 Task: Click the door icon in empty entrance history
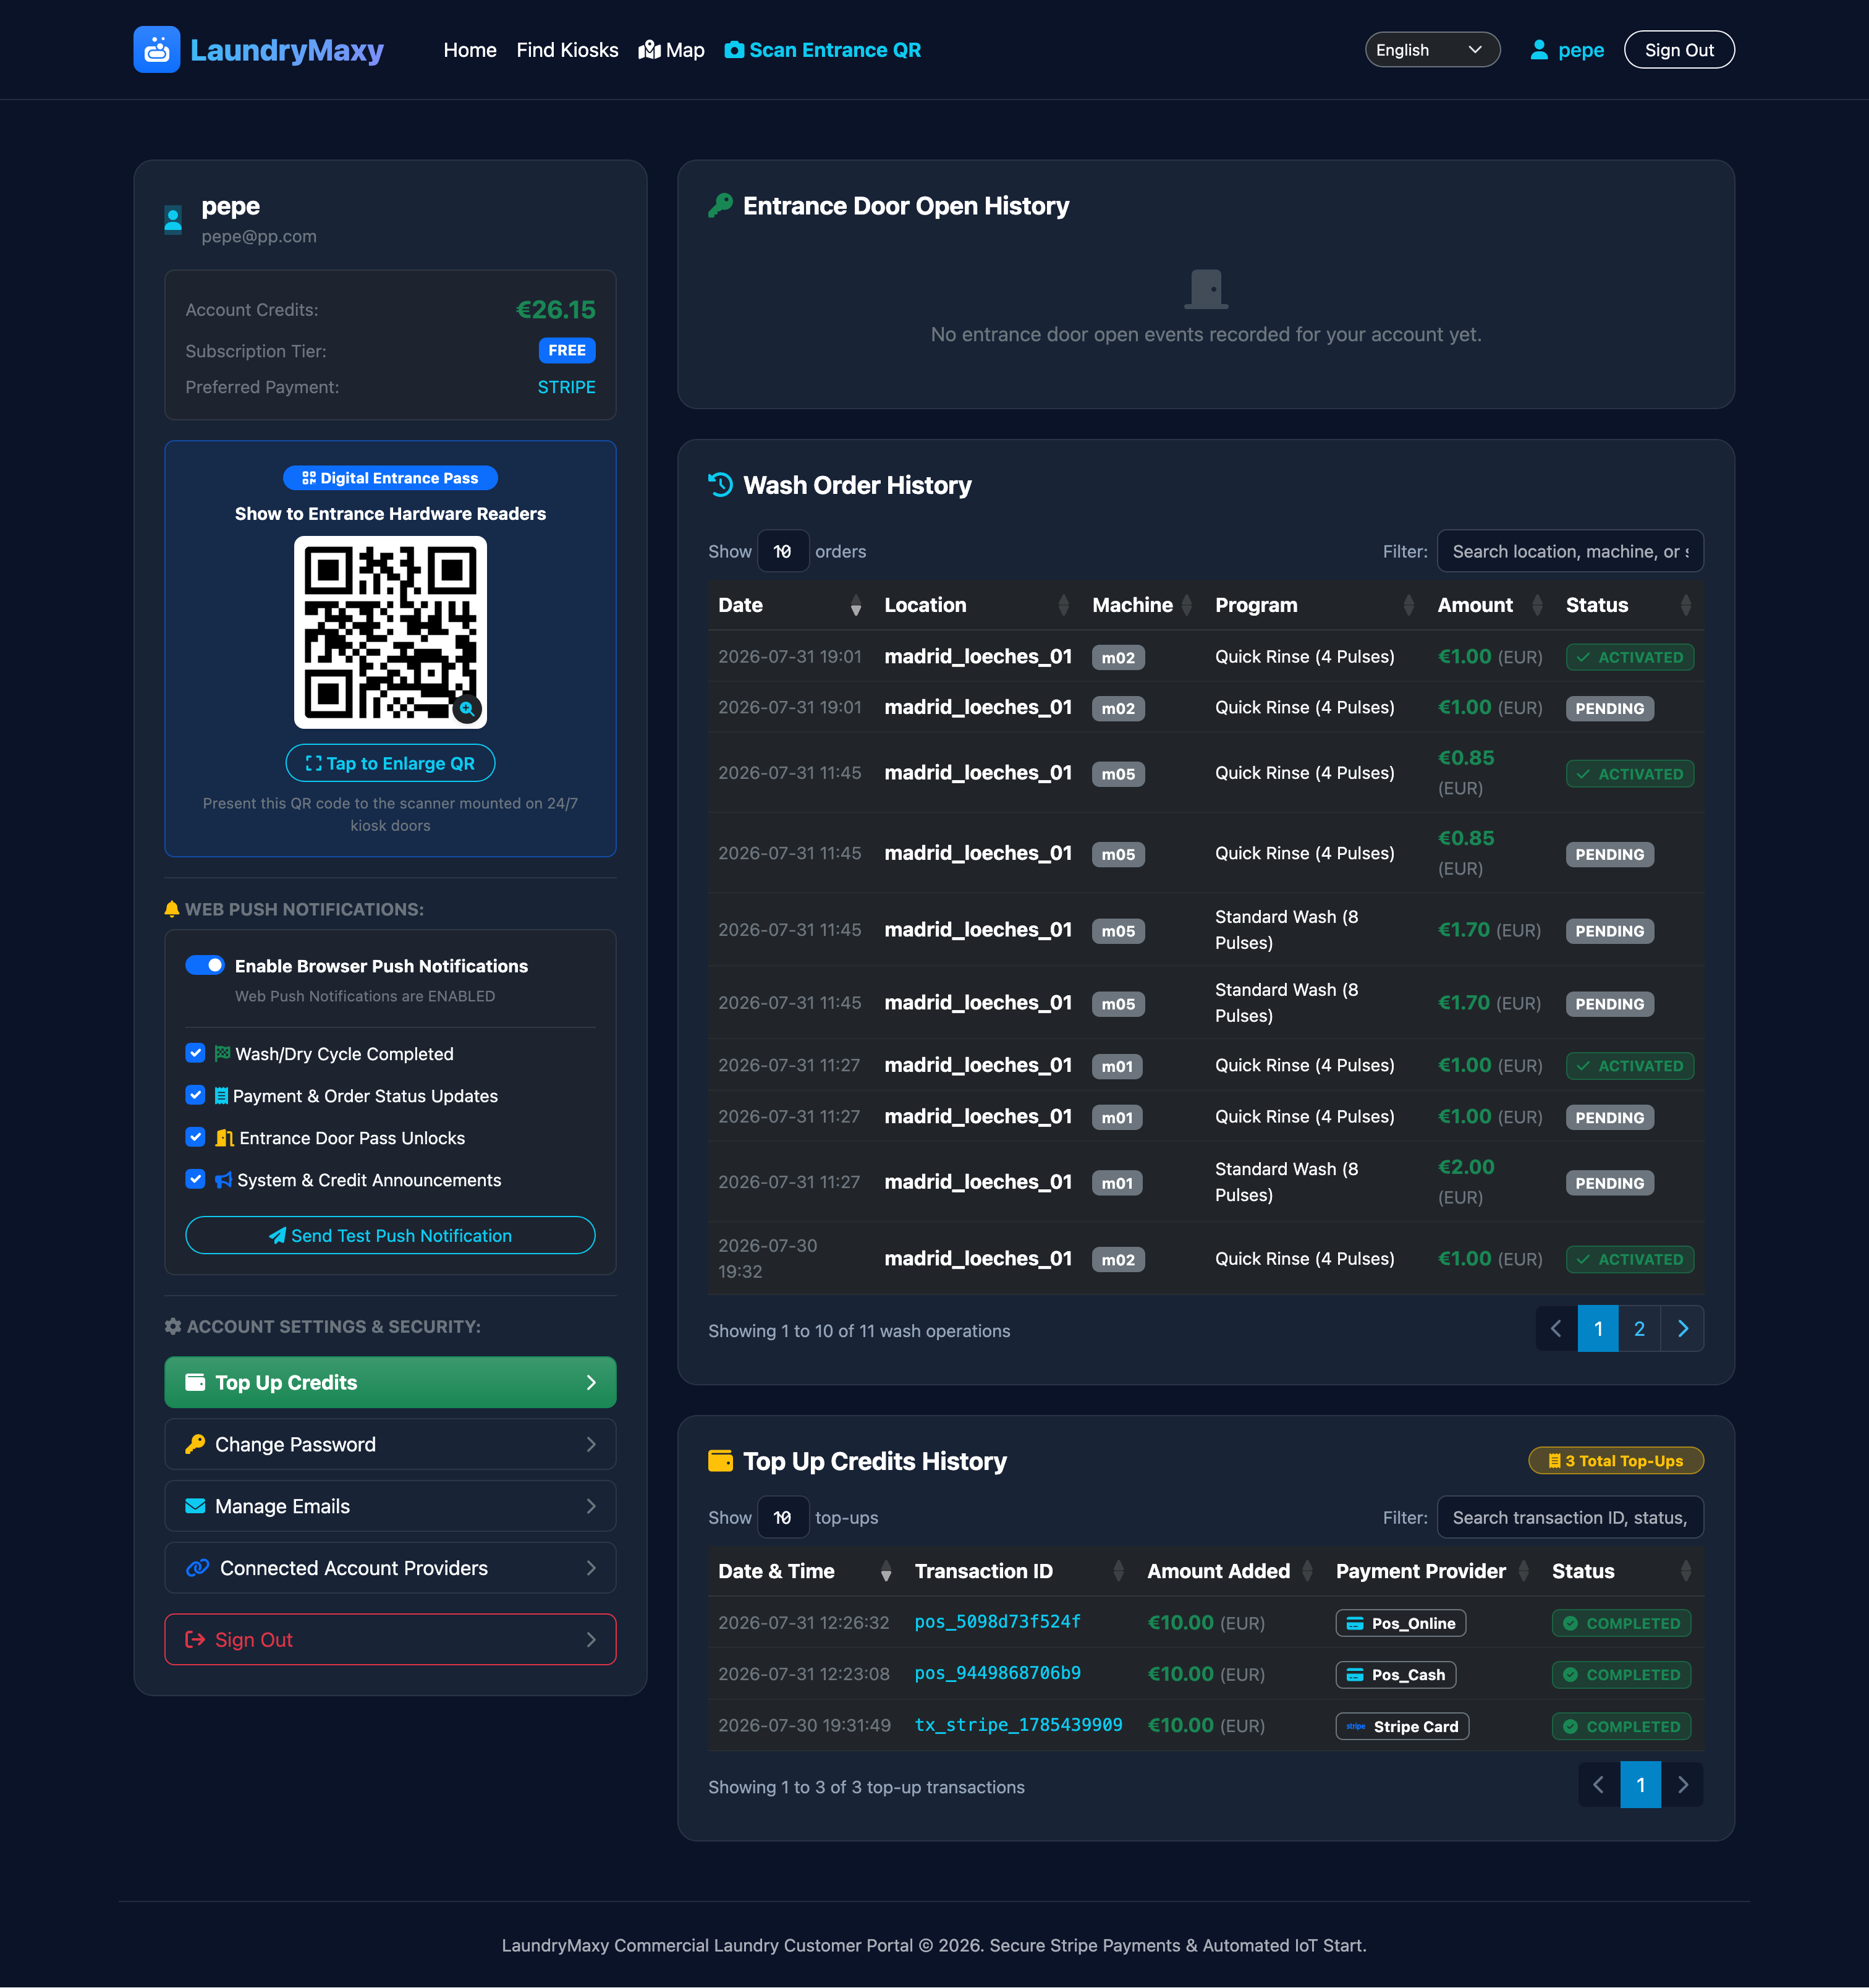(x=1206, y=289)
